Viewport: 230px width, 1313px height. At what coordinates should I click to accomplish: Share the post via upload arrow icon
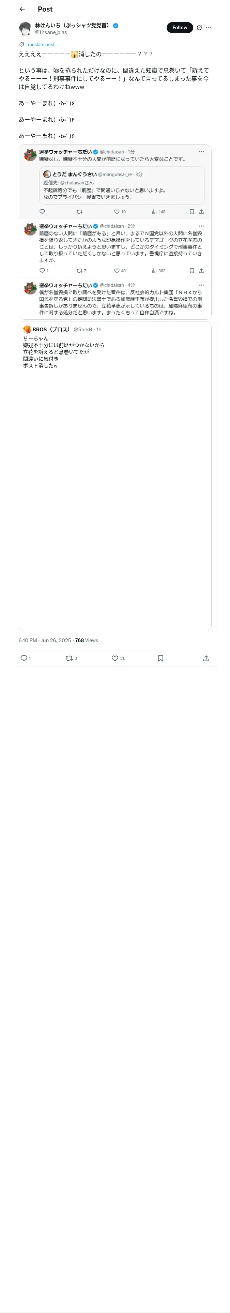click(206, 658)
